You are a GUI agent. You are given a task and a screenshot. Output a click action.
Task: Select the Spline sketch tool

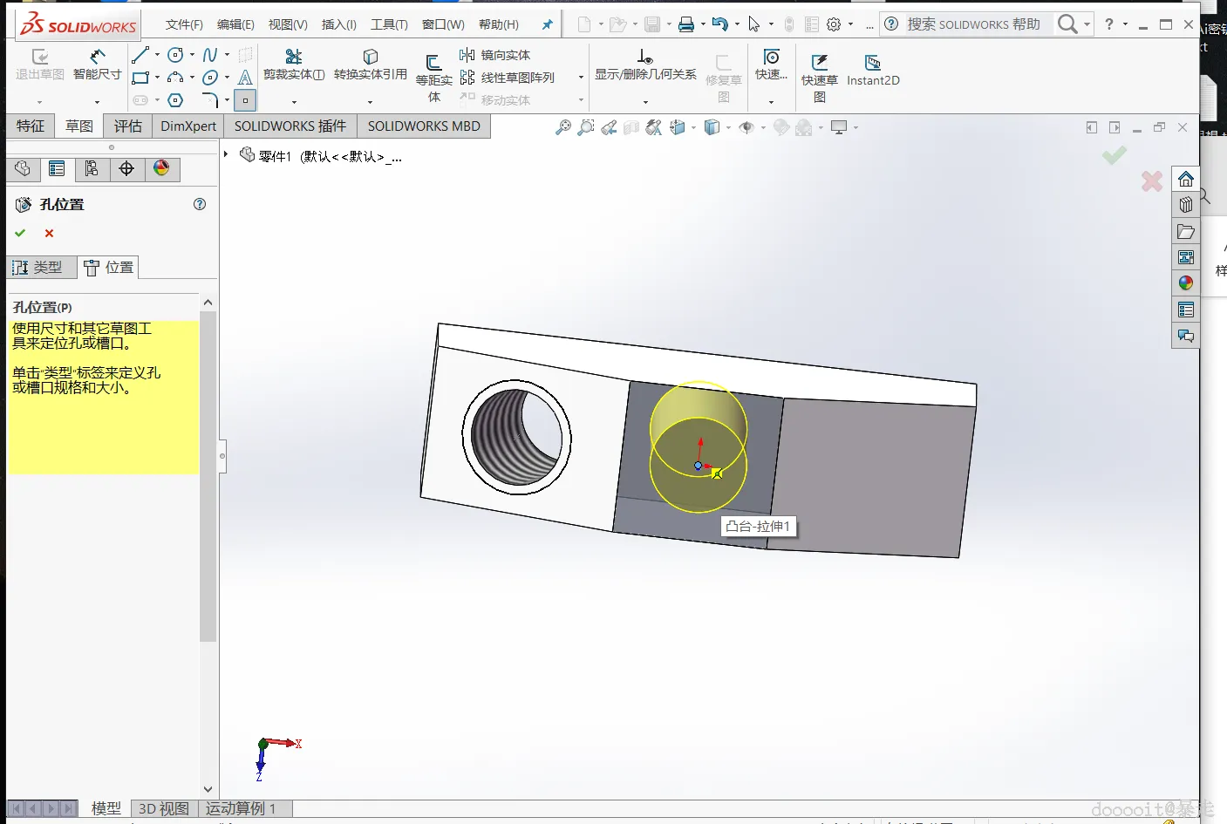[x=209, y=55]
